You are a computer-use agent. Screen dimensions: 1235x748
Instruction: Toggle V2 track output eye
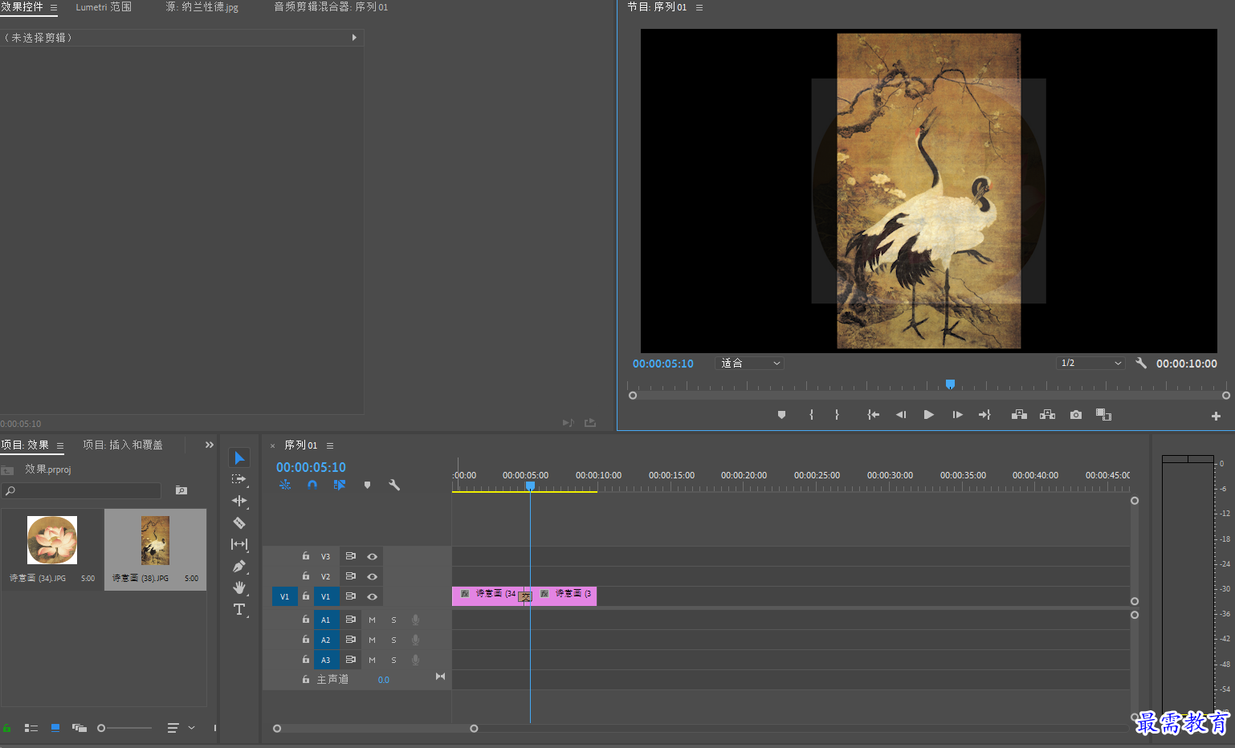pos(372,576)
